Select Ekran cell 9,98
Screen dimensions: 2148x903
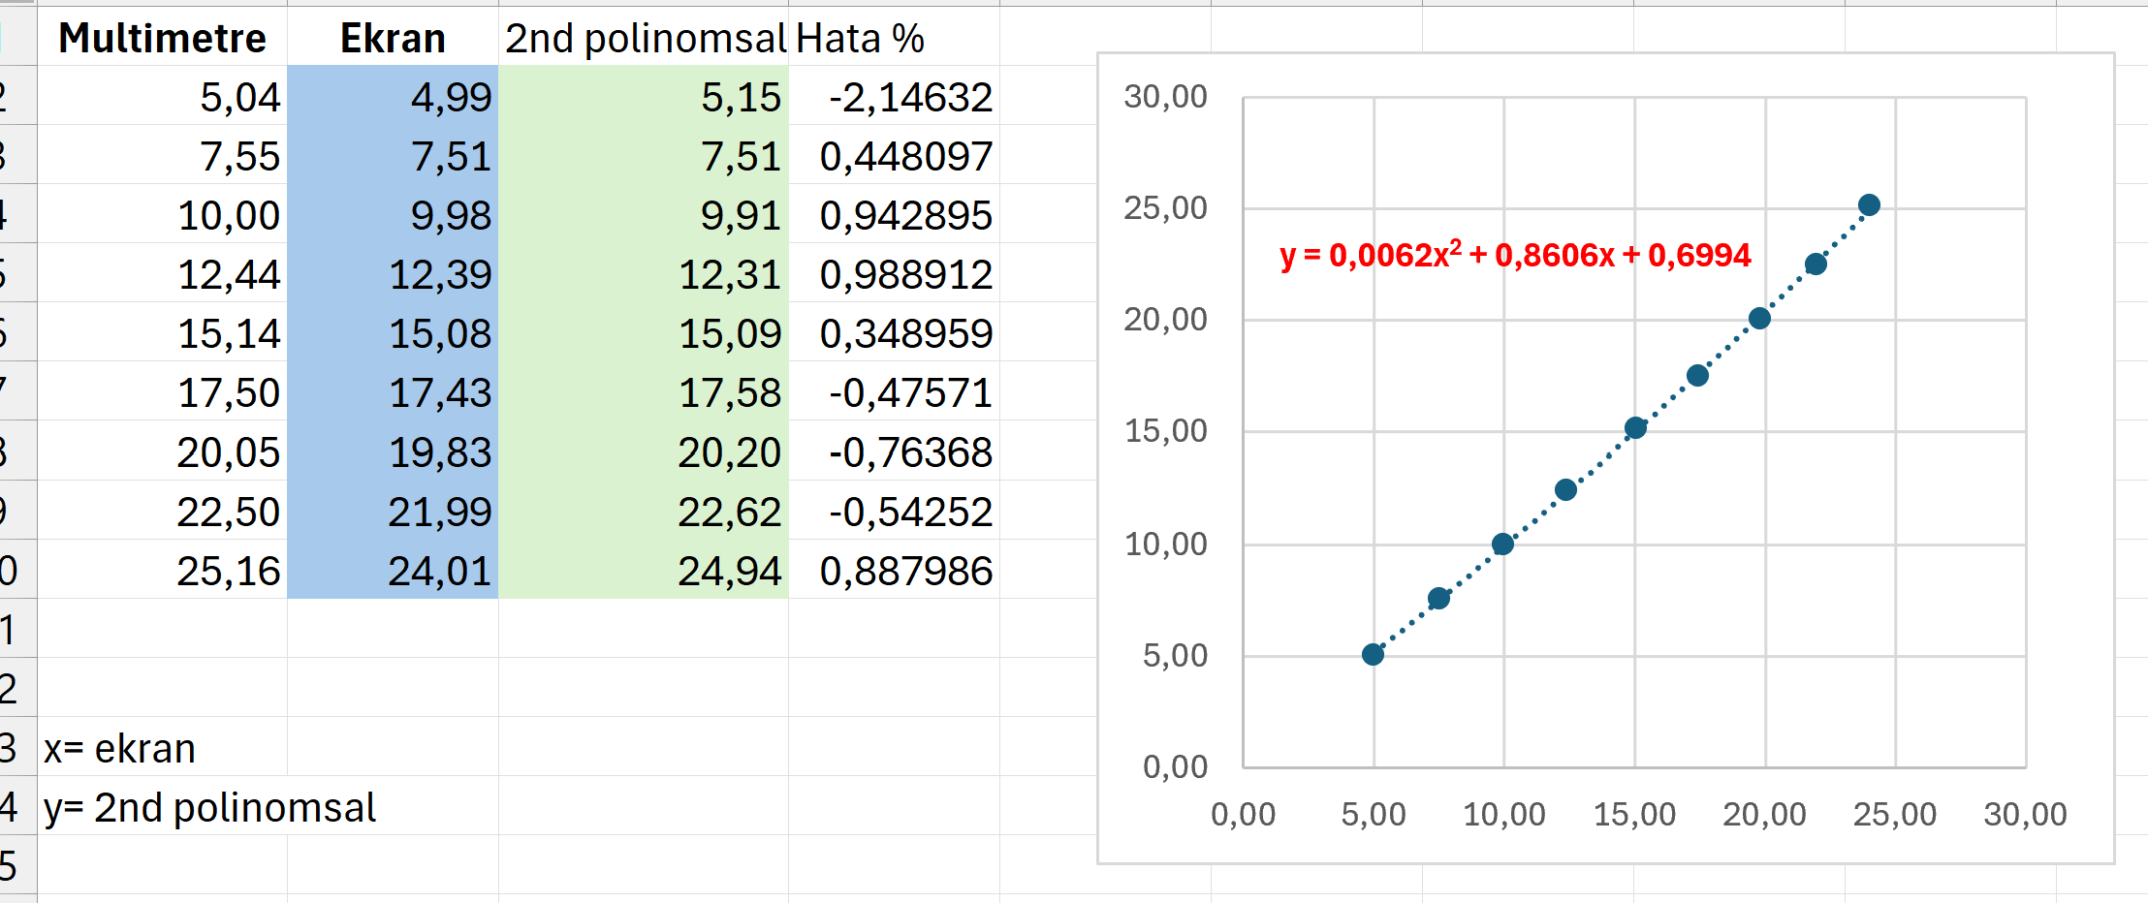pyautogui.click(x=393, y=214)
